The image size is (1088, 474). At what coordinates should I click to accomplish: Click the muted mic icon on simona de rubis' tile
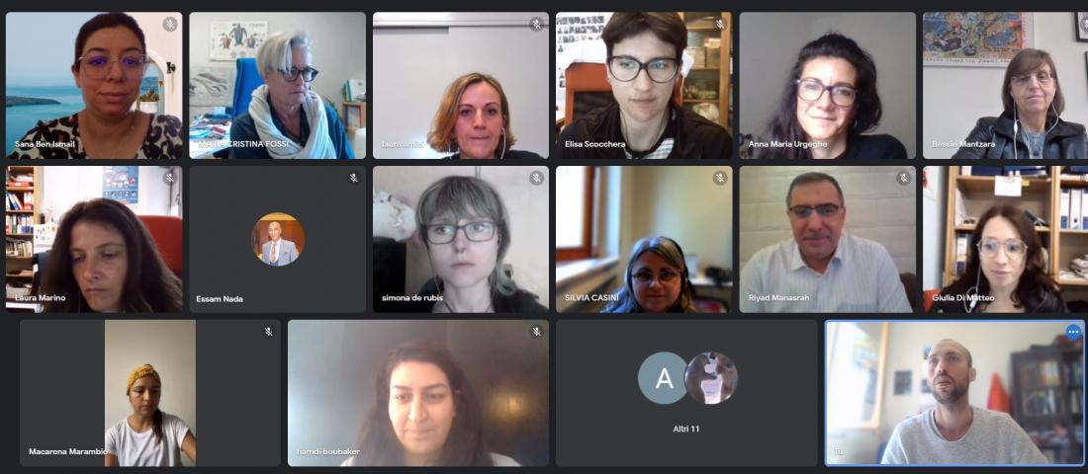click(x=536, y=178)
